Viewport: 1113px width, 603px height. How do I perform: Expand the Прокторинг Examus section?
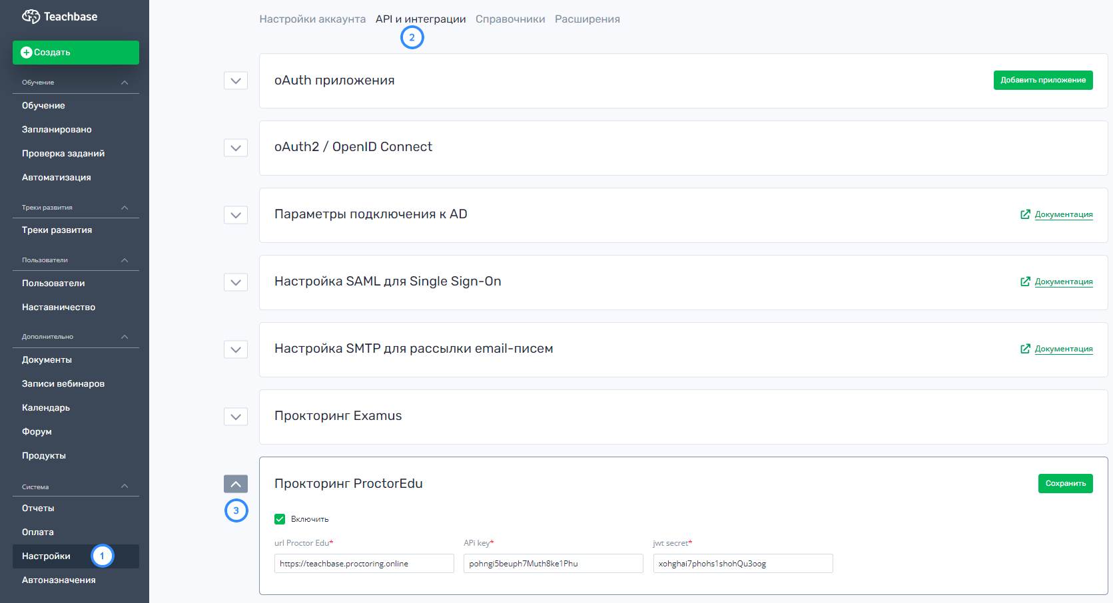point(236,417)
